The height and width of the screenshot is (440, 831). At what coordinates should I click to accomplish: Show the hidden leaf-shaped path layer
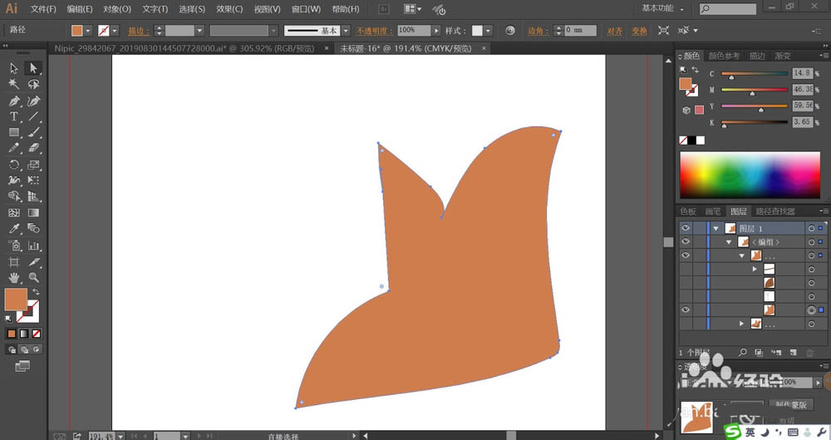686,283
